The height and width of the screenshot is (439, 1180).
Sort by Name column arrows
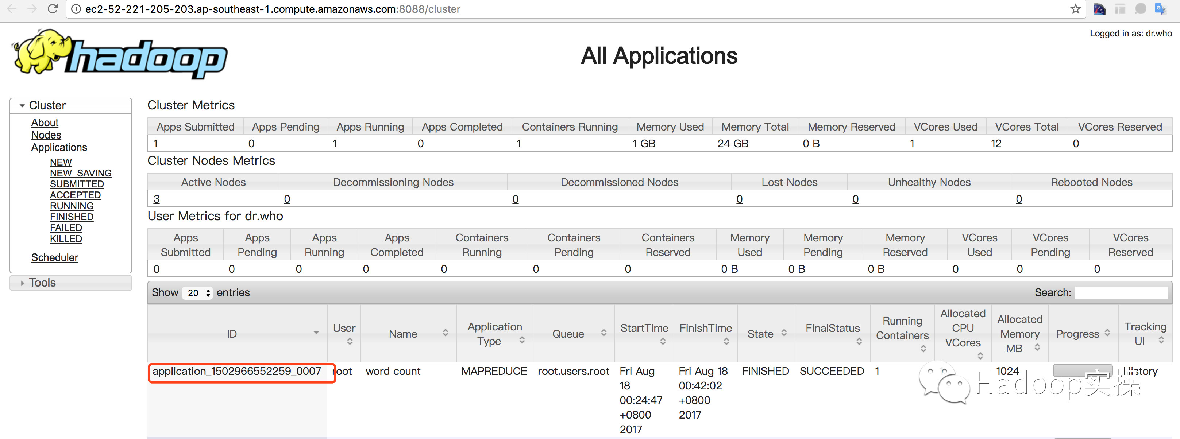tap(445, 333)
